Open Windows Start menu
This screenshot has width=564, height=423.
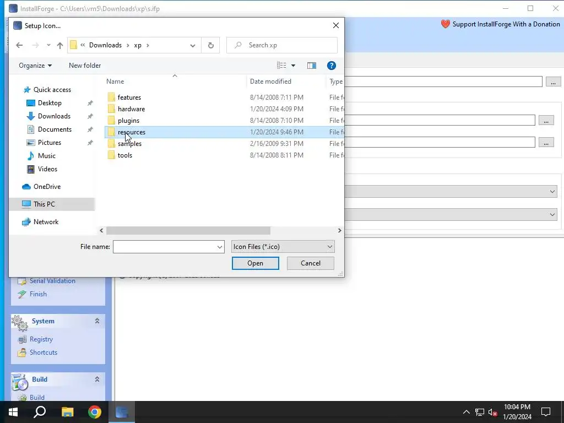13,412
